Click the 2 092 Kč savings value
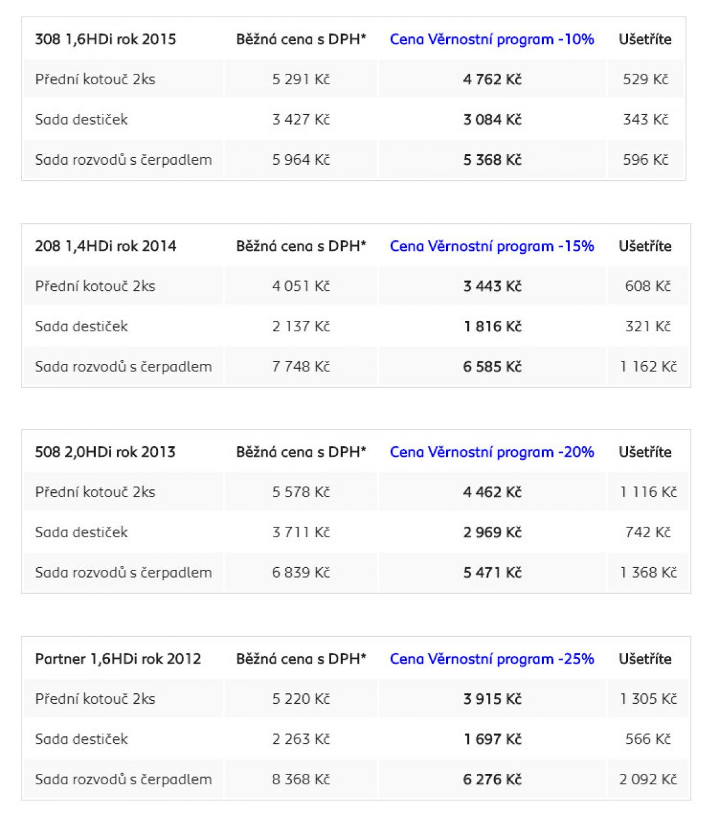 point(648,779)
